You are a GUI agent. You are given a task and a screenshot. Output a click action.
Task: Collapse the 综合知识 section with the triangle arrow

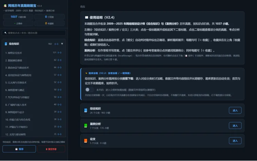(62, 44)
